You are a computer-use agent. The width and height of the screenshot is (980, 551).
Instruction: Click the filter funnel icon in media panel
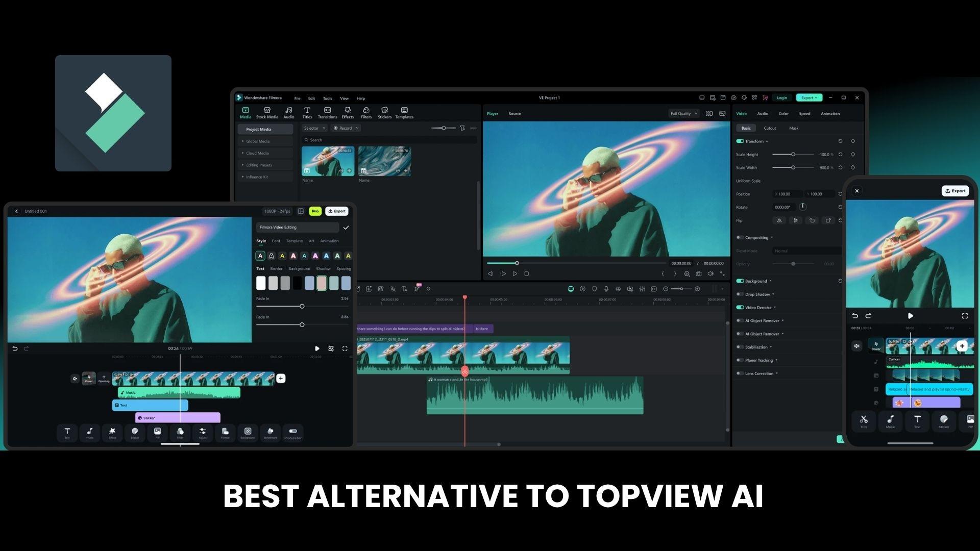[462, 128]
